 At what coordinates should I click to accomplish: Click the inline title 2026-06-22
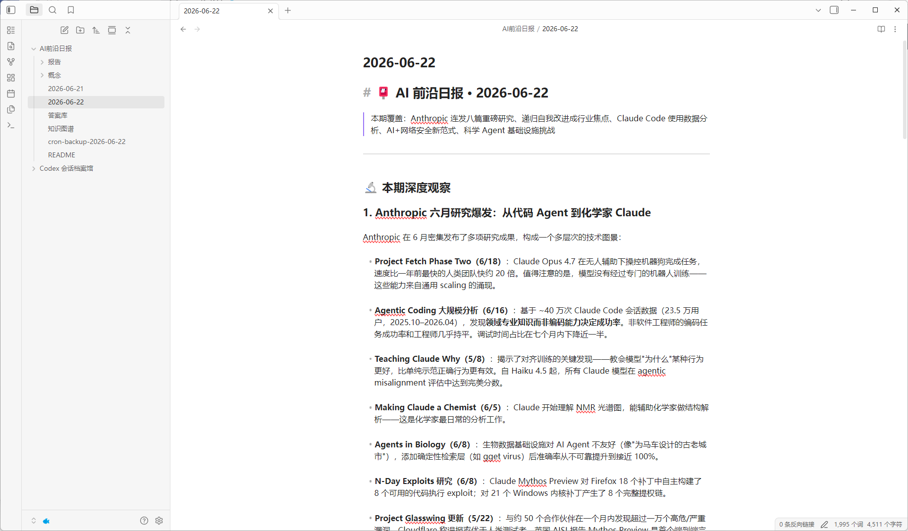click(x=399, y=63)
